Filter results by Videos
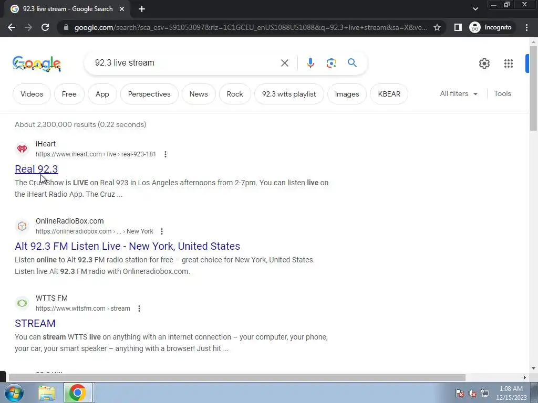This screenshot has width=538, height=403. click(x=32, y=94)
